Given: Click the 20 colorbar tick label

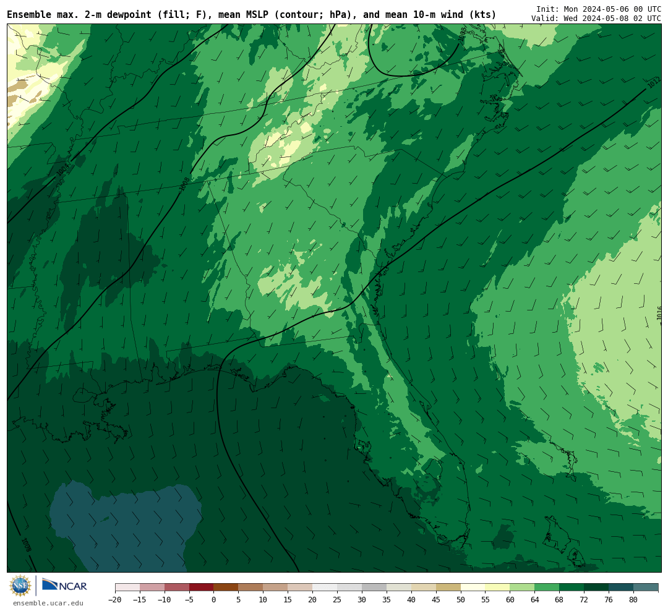Looking at the screenshot, I should tap(312, 600).
